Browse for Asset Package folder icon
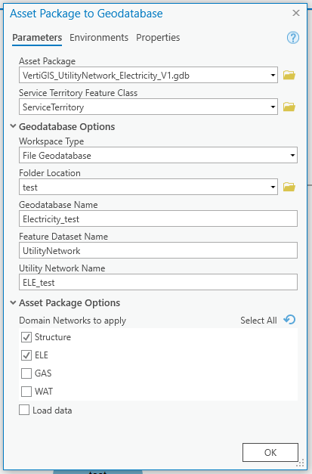This screenshot has height=474, width=312. point(289,75)
